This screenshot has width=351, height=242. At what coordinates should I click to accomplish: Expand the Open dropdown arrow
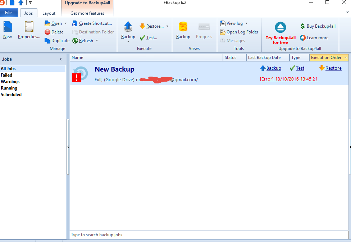coord(65,23)
